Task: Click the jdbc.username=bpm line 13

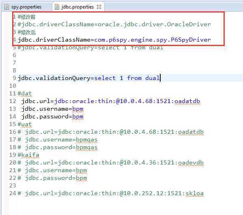Action: 52,109
